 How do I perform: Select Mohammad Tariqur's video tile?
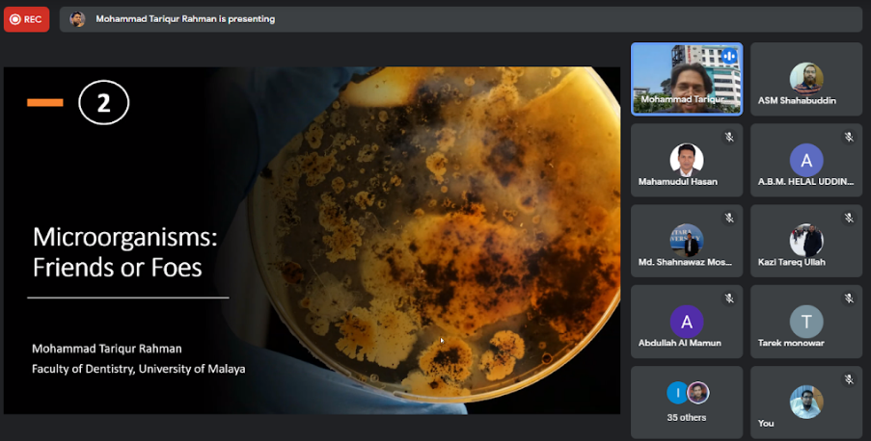pyautogui.click(x=687, y=79)
